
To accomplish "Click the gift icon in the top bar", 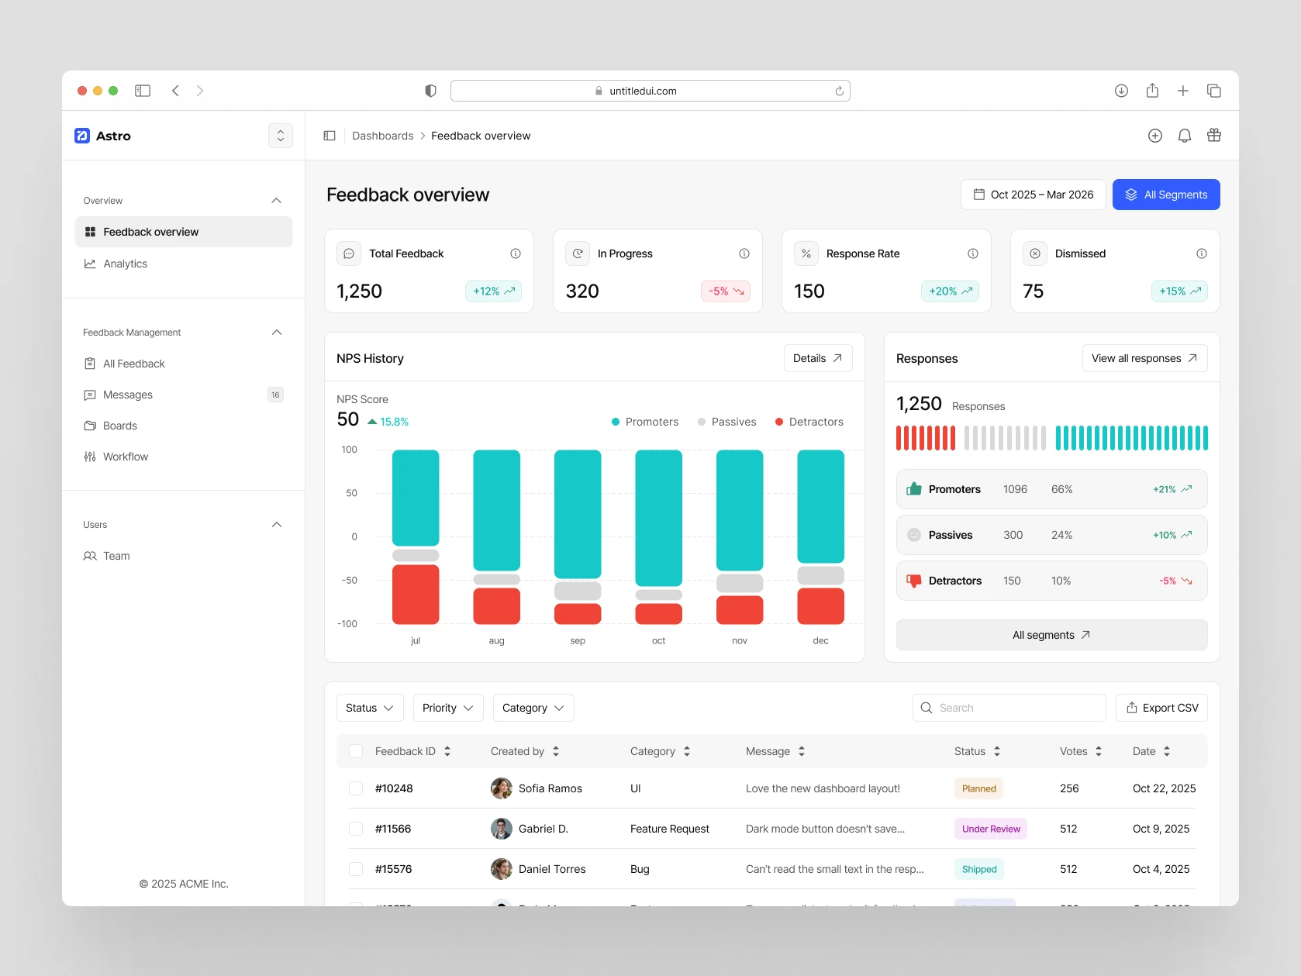I will coord(1213,135).
